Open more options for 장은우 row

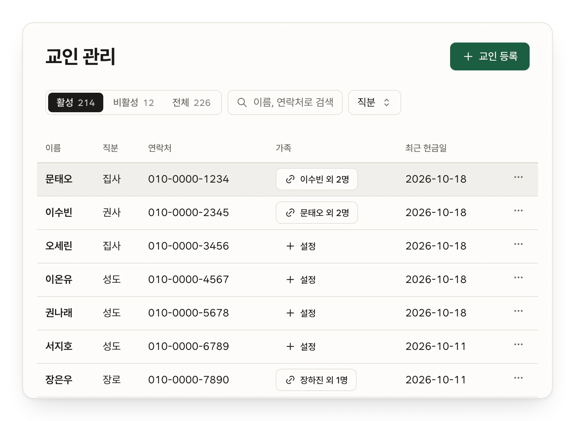(x=518, y=378)
